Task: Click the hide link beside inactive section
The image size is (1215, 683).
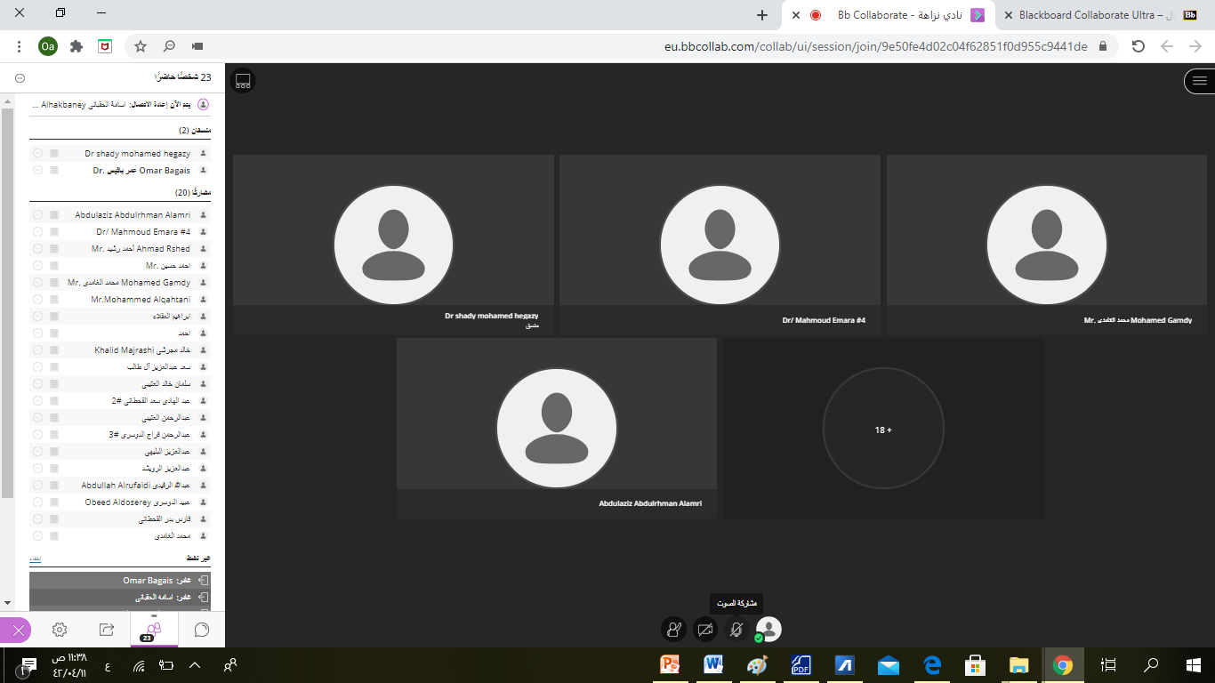Action: click(x=36, y=558)
